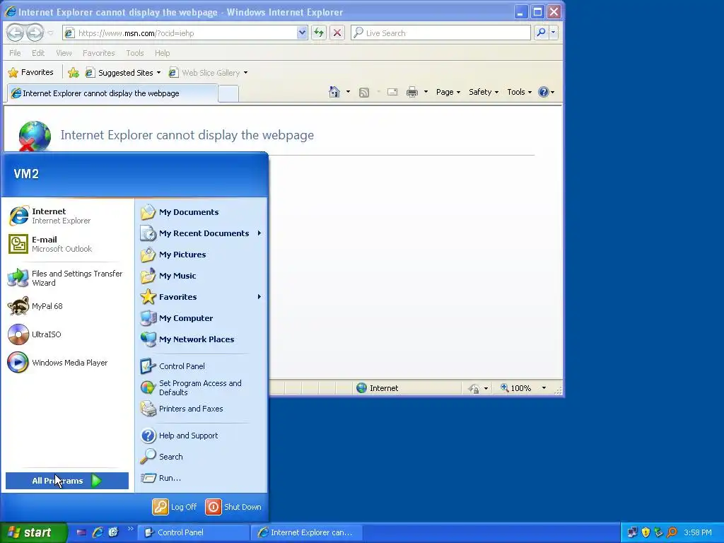Click the Log Off button
This screenshot has height=543, width=724.
(x=175, y=506)
